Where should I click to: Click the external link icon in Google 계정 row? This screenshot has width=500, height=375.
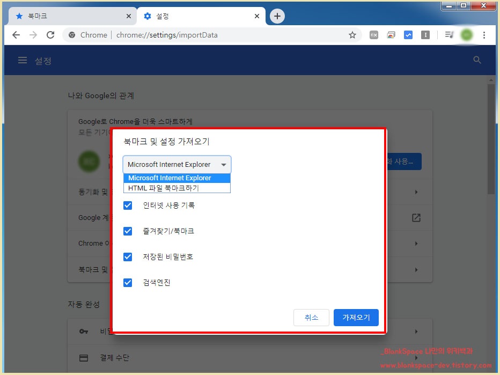pyautogui.click(x=416, y=218)
